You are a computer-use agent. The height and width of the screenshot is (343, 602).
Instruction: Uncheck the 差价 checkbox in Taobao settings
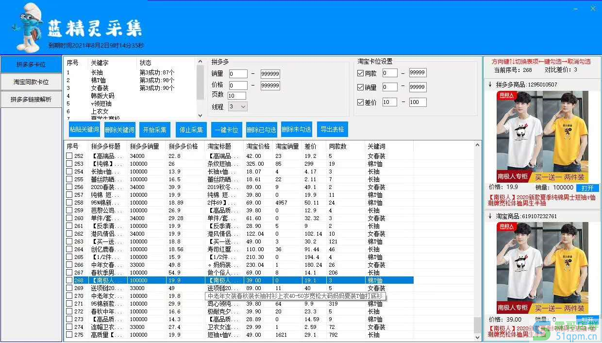tap(360, 102)
